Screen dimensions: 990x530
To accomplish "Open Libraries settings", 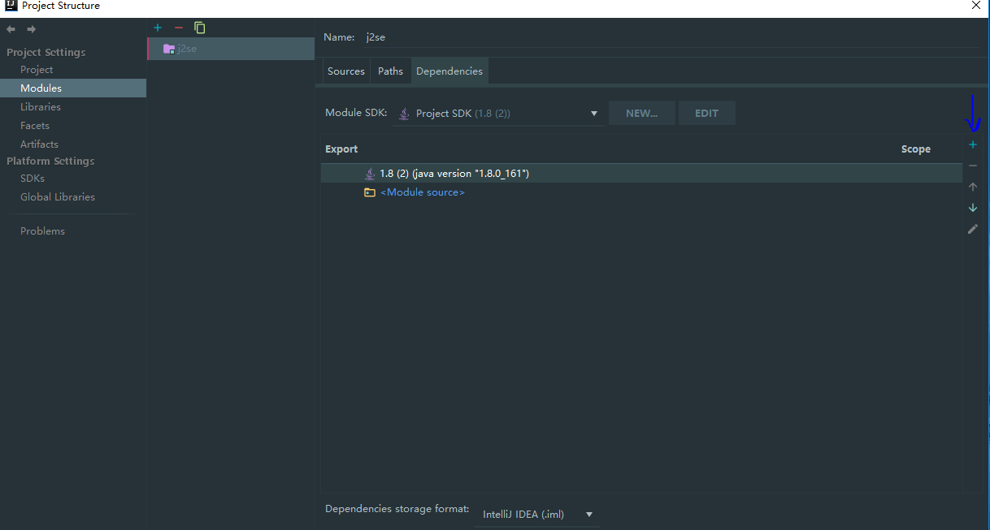I will point(41,107).
